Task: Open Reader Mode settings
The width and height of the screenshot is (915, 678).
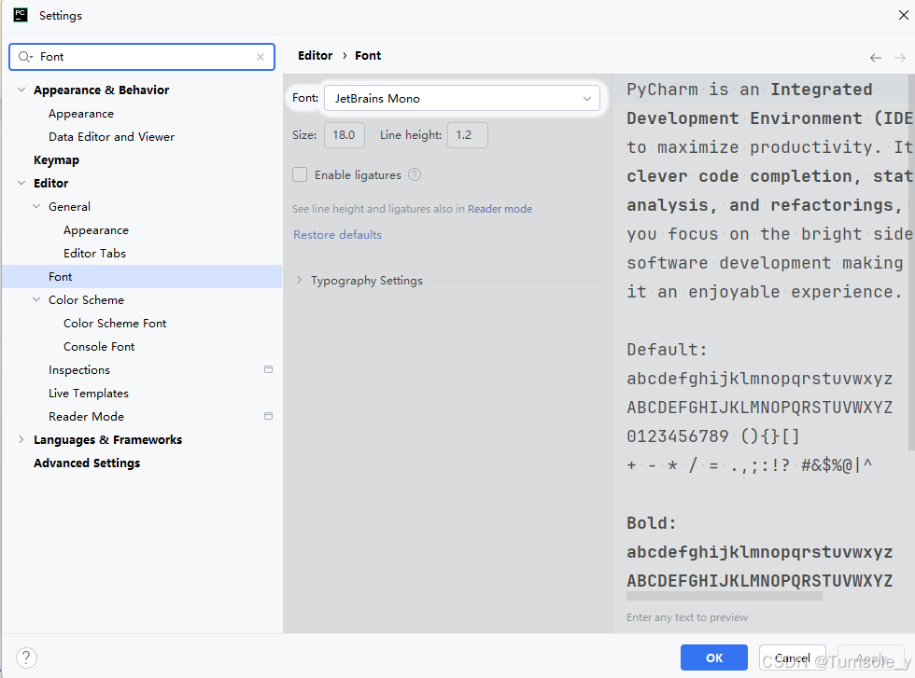Action: tap(86, 417)
